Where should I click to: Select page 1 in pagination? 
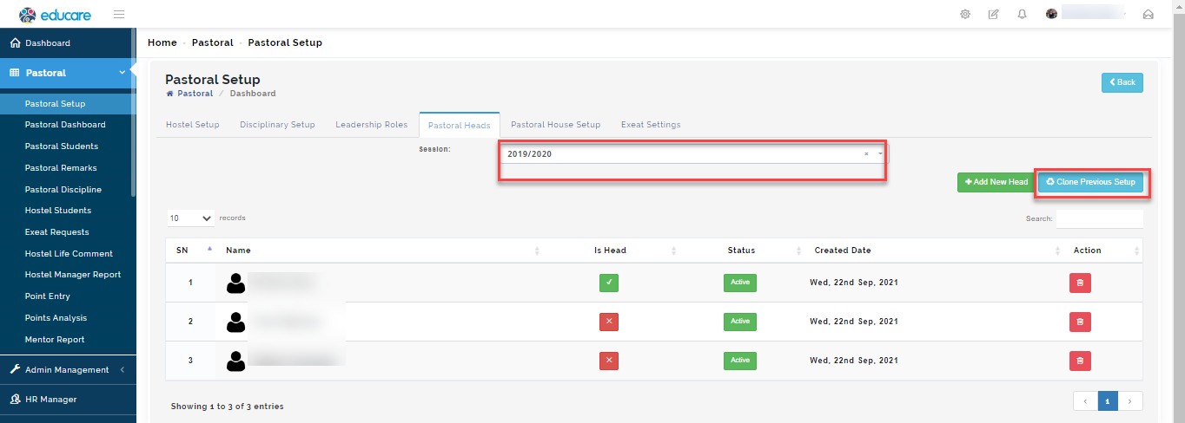[x=1108, y=401]
